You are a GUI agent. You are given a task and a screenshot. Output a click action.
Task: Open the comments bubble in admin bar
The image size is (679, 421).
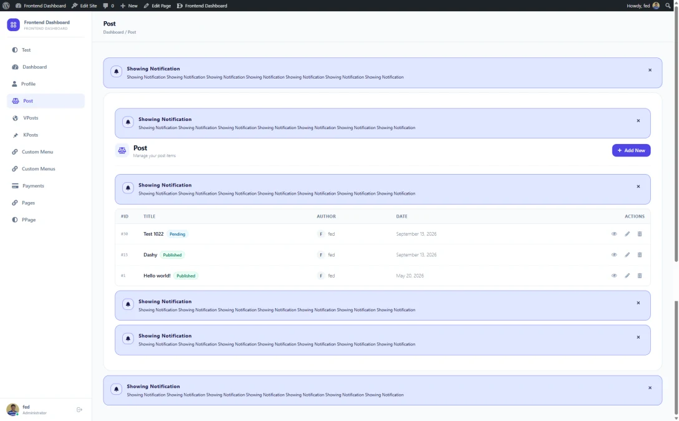pos(108,6)
